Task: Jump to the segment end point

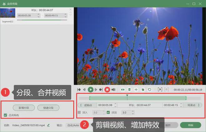Action: coord(101,90)
